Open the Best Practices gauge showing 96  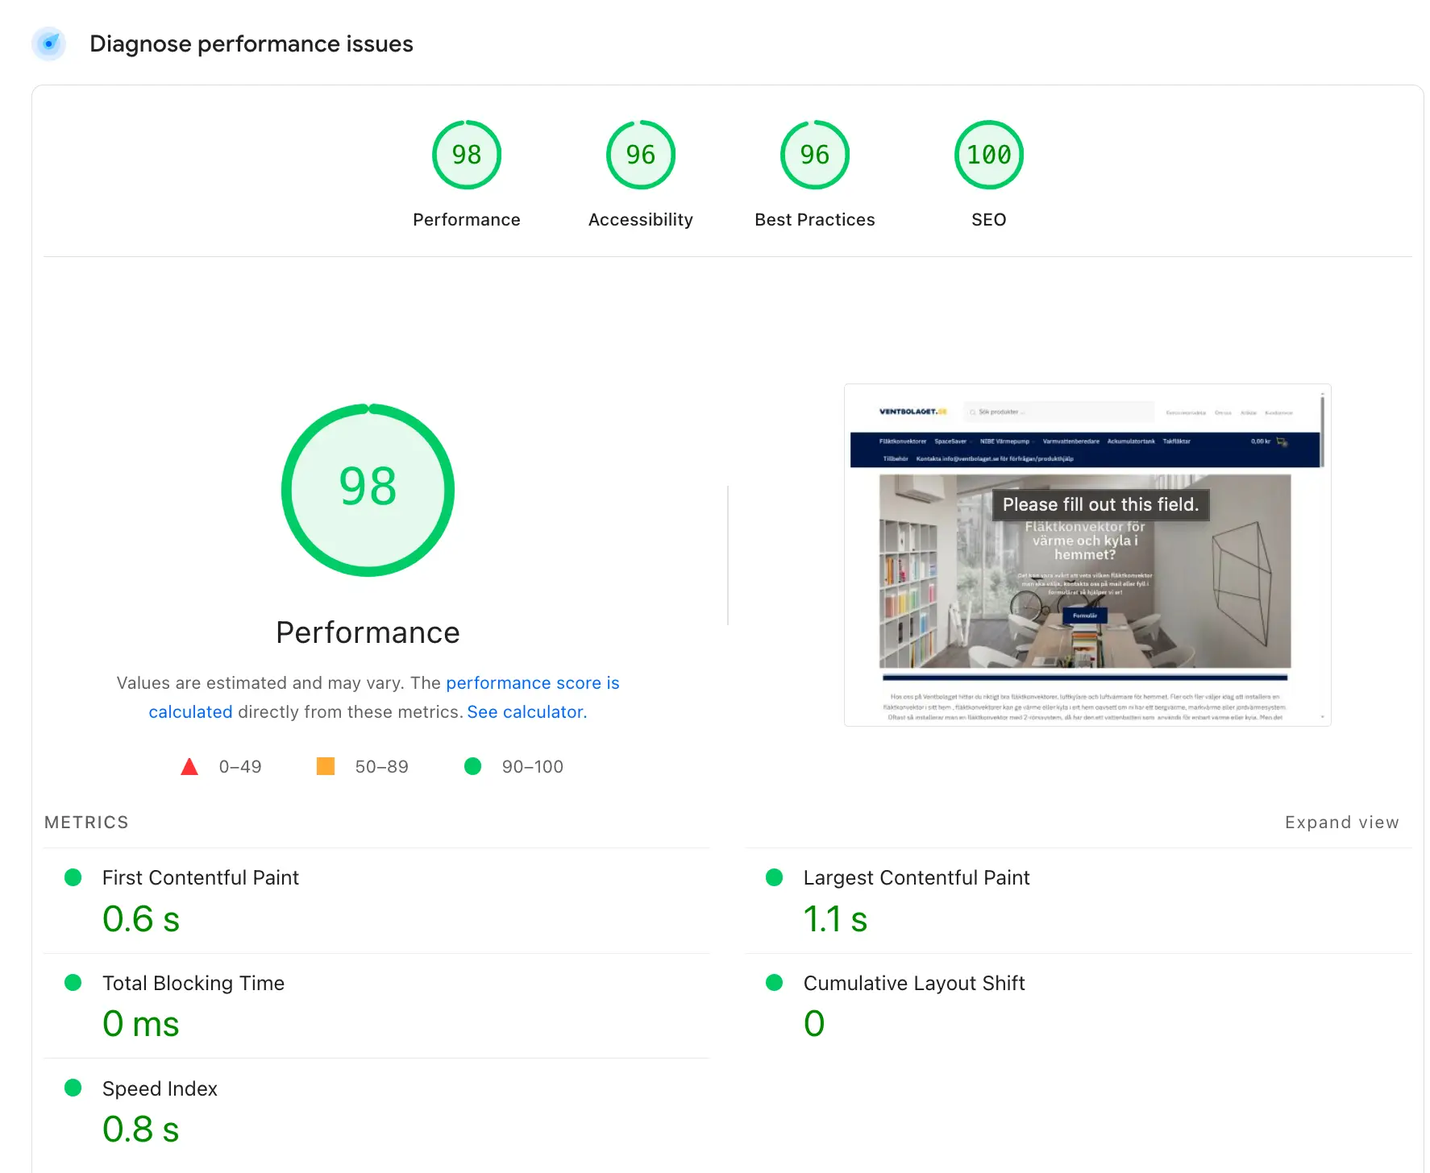pos(814,155)
